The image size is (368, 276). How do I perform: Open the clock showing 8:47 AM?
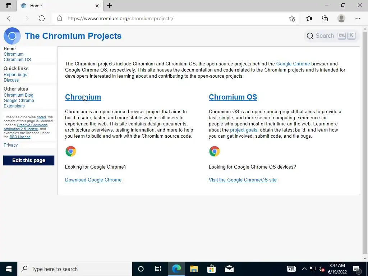click(x=337, y=269)
